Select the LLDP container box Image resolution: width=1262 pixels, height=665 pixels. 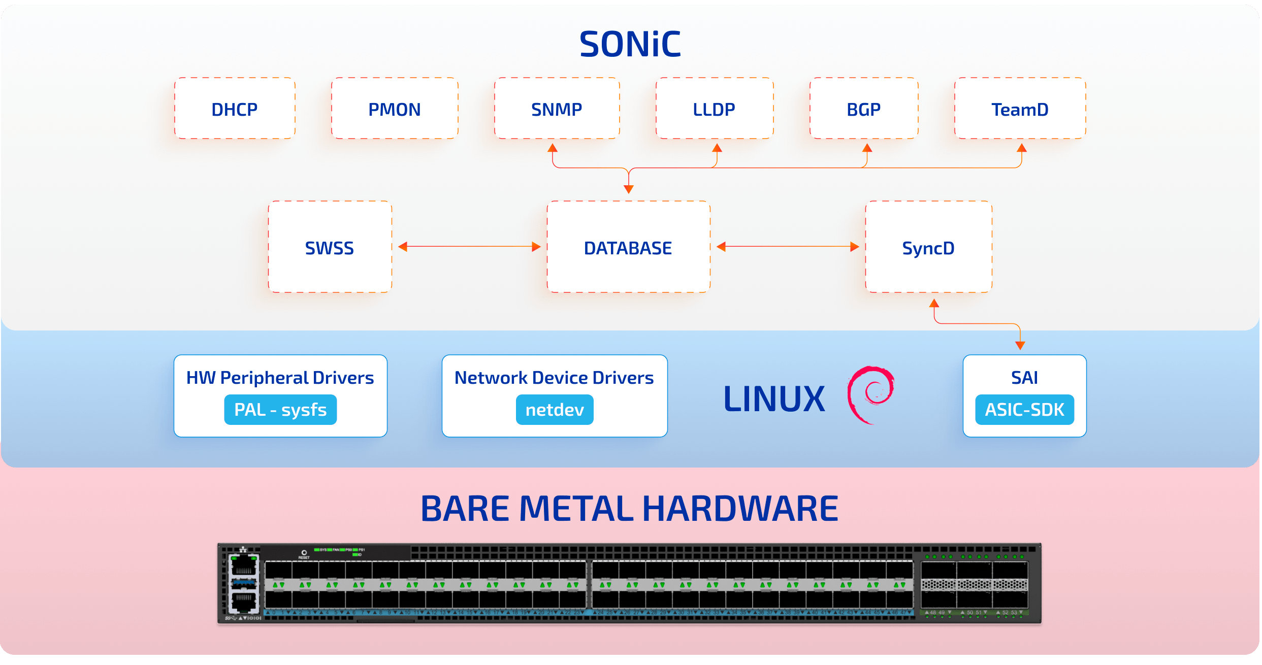[715, 108]
